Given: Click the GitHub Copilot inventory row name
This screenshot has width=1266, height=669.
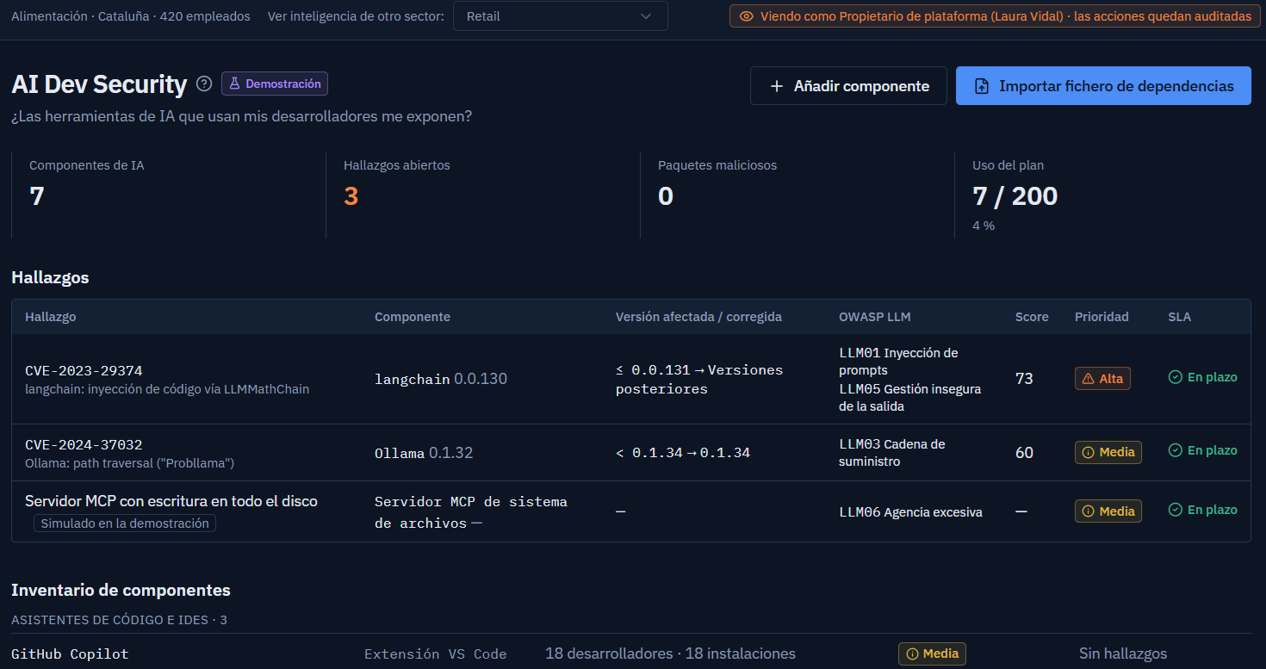Looking at the screenshot, I should tap(70, 654).
